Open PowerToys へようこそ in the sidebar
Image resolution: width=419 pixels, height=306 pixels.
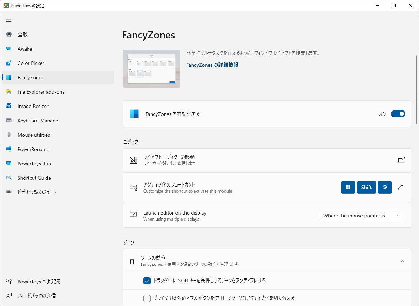coord(58,282)
